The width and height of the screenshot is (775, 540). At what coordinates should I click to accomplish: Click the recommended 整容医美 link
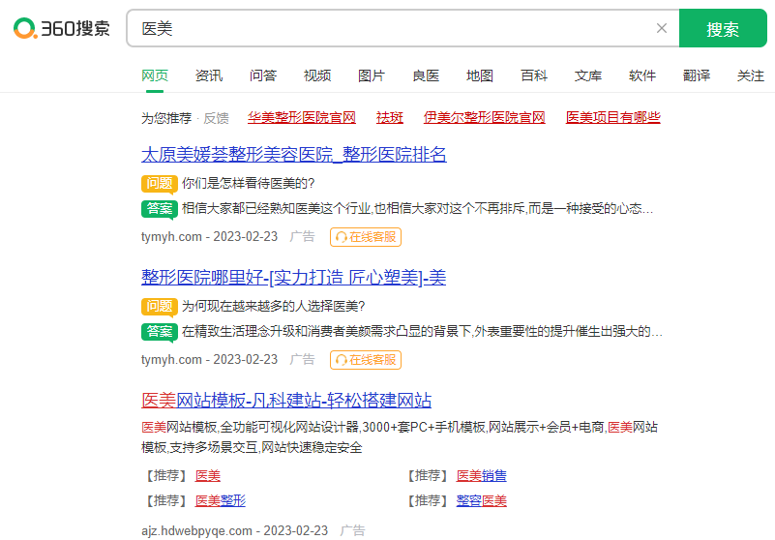coord(482,500)
